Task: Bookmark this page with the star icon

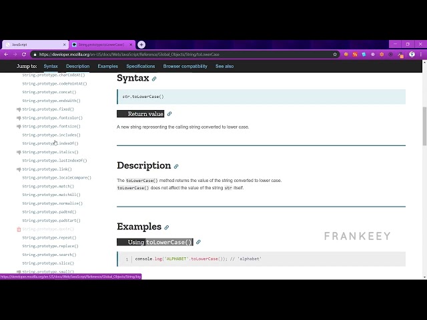Action: (335, 55)
